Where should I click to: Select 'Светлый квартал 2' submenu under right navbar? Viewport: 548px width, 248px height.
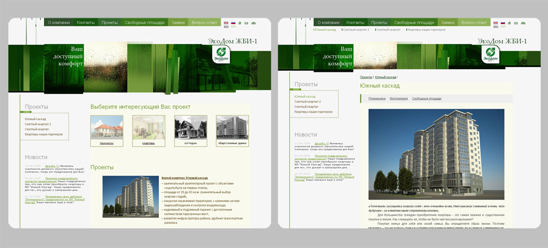pyautogui.click(x=356, y=29)
